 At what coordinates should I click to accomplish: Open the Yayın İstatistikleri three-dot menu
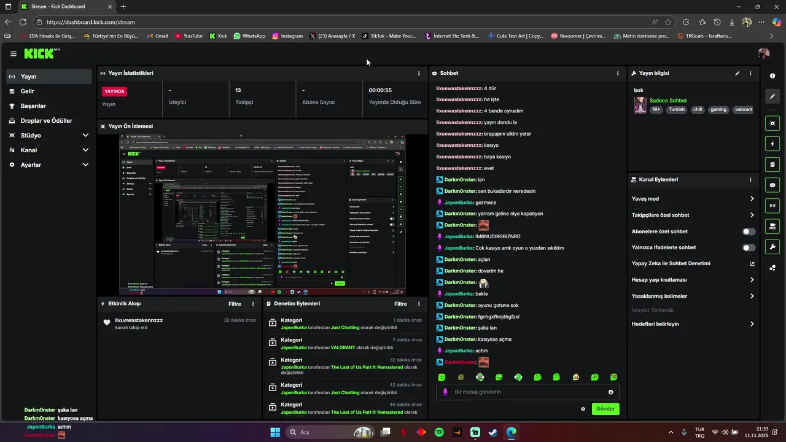coord(419,73)
